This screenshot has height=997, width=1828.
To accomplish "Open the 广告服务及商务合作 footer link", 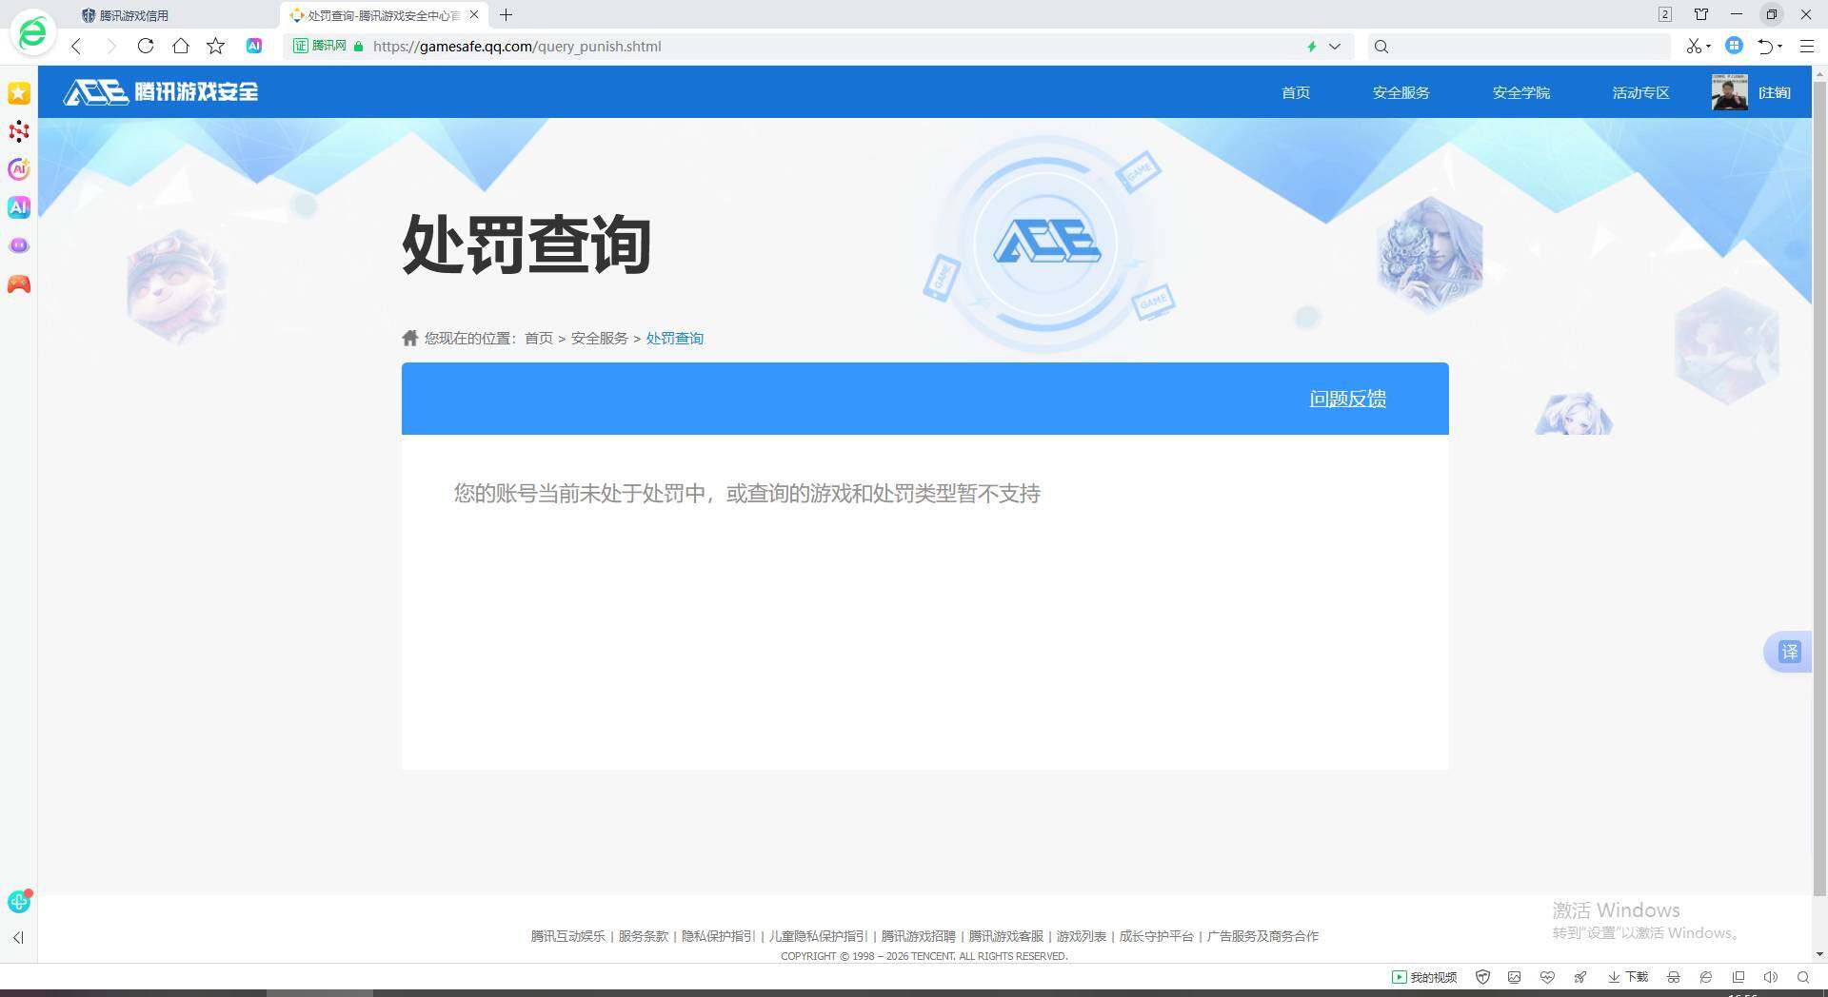I will coord(1263,936).
